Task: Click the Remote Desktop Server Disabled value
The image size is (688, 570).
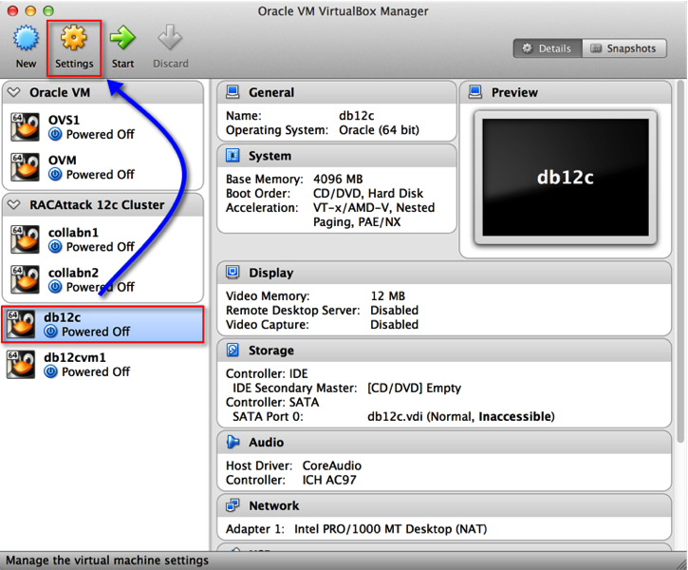Action: coord(394,311)
